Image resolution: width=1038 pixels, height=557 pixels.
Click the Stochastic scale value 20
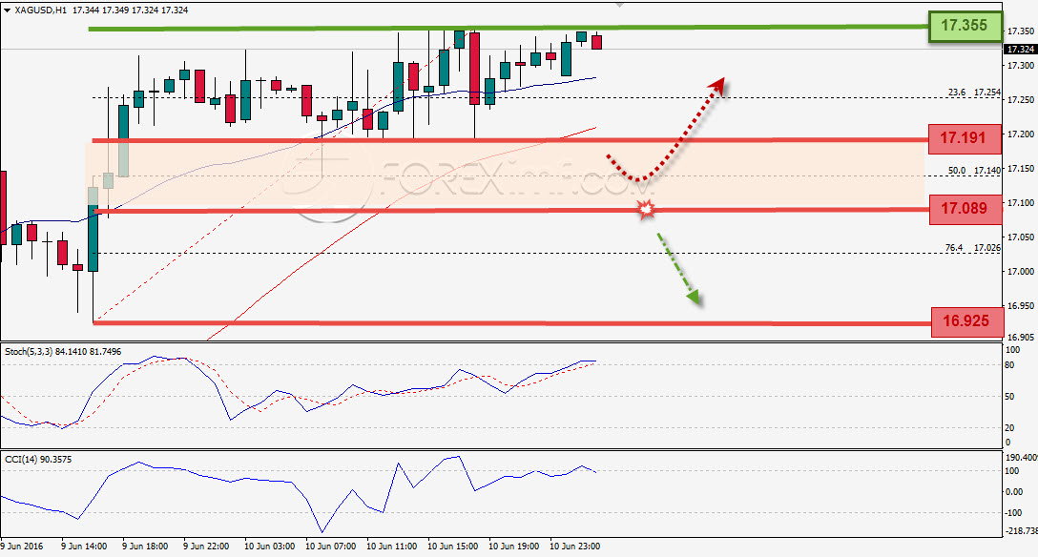[x=1009, y=428]
